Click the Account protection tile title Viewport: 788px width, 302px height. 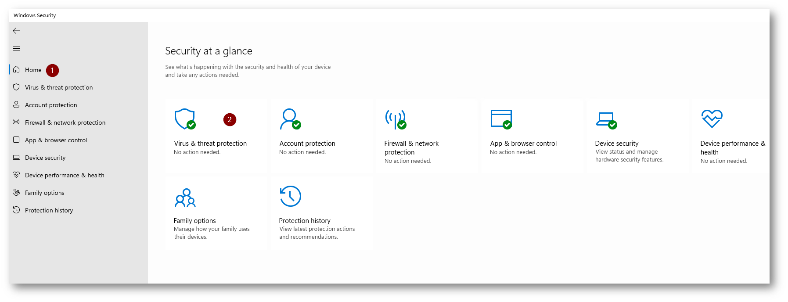[307, 144]
